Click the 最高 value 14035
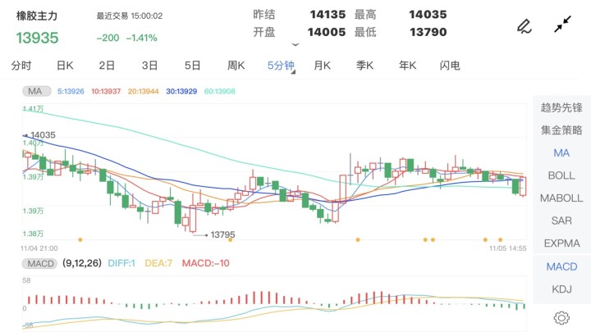This screenshot has height=332, width=591. (428, 14)
